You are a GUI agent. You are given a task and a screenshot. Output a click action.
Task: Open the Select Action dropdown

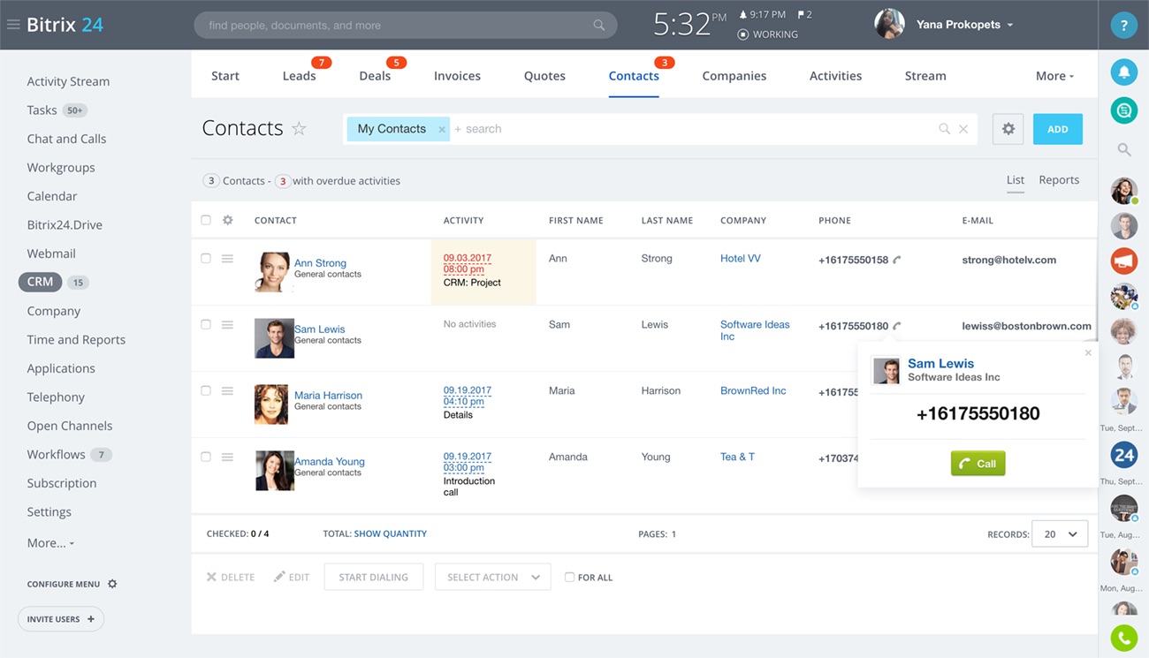pyautogui.click(x=492, y=577)
